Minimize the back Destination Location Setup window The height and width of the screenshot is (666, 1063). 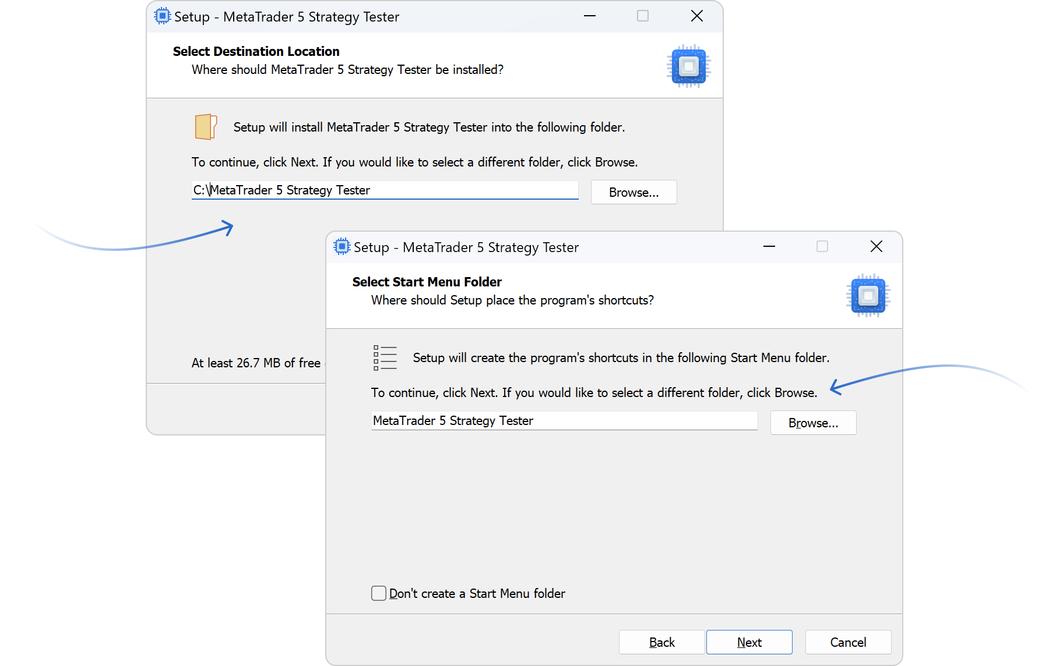click(x=590, y=16)
